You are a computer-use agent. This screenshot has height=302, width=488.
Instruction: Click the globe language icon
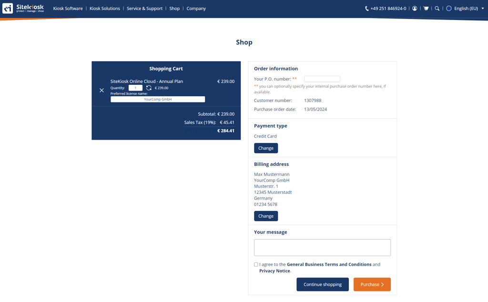click(448, 9)
